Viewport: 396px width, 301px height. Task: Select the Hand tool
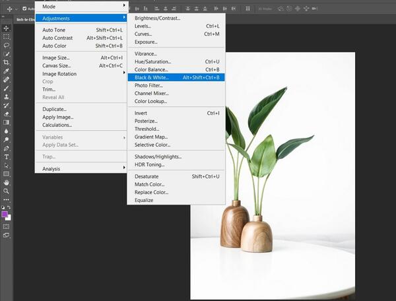[7, 183]
